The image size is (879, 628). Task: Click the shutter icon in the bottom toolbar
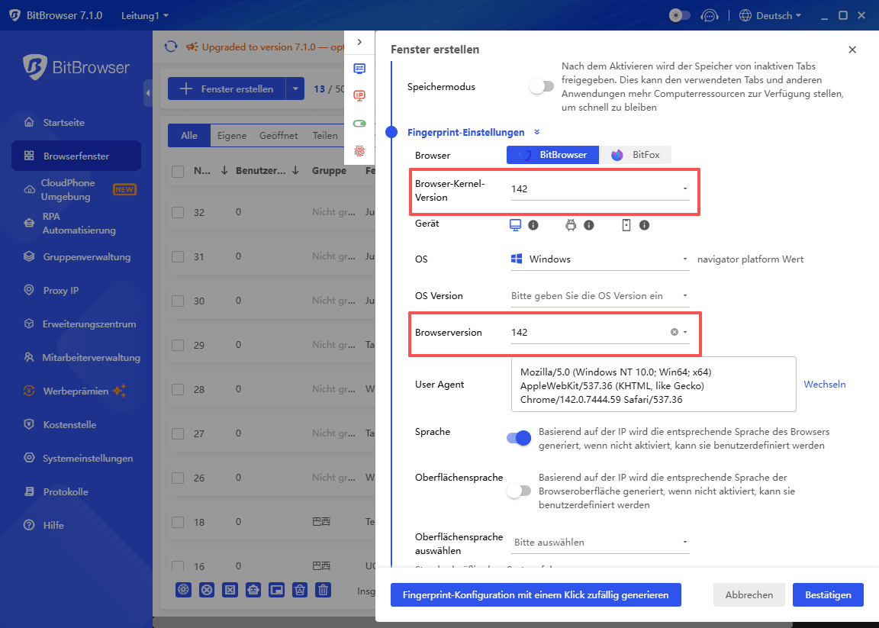(x=183, y=590)
